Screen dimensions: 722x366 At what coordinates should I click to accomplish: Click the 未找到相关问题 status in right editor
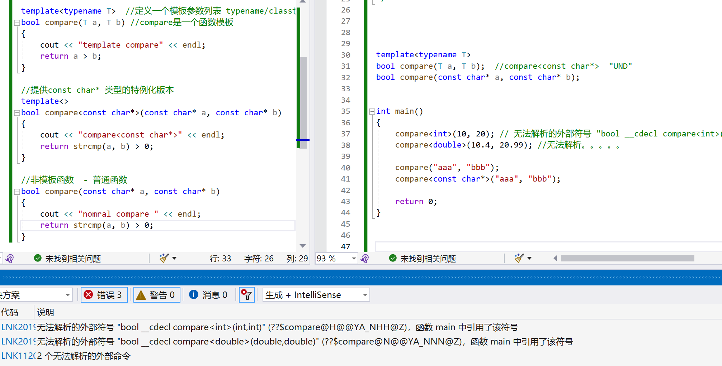click(428, 259)
